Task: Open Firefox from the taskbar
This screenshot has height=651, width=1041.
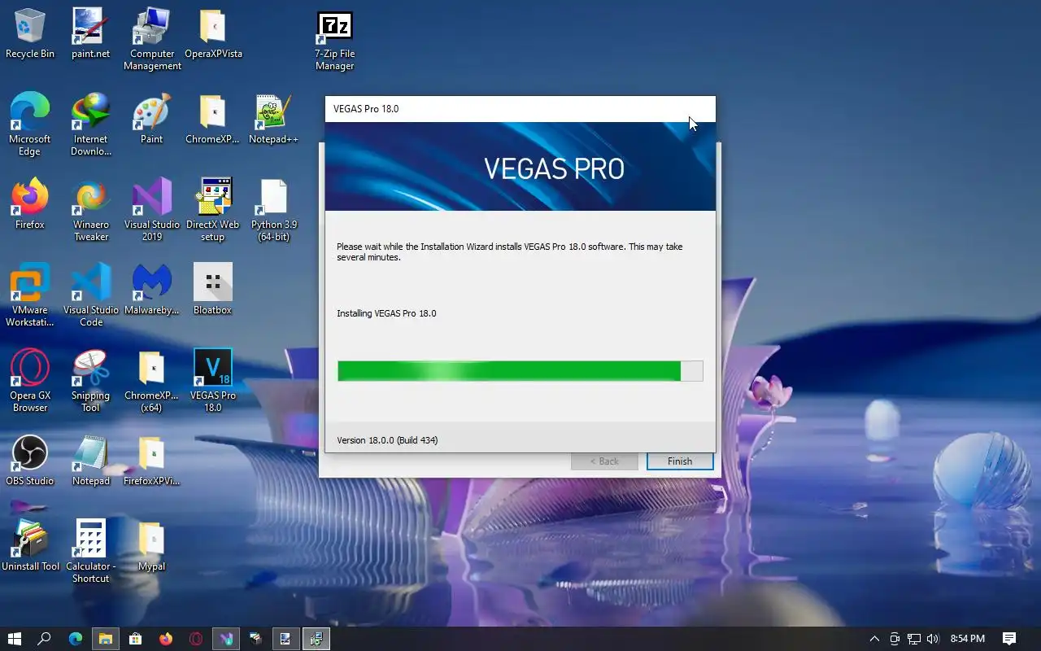Action: pos(166,639)
